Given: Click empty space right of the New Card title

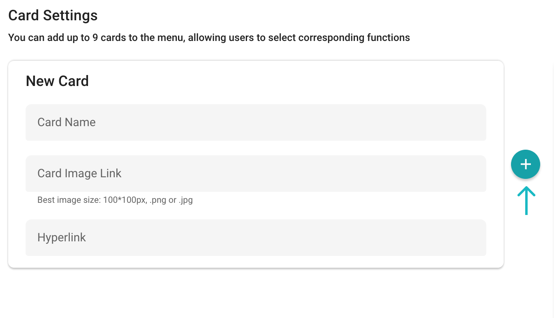Looking at the screenshot, I should pyautogui.click(x=284, y=81).
